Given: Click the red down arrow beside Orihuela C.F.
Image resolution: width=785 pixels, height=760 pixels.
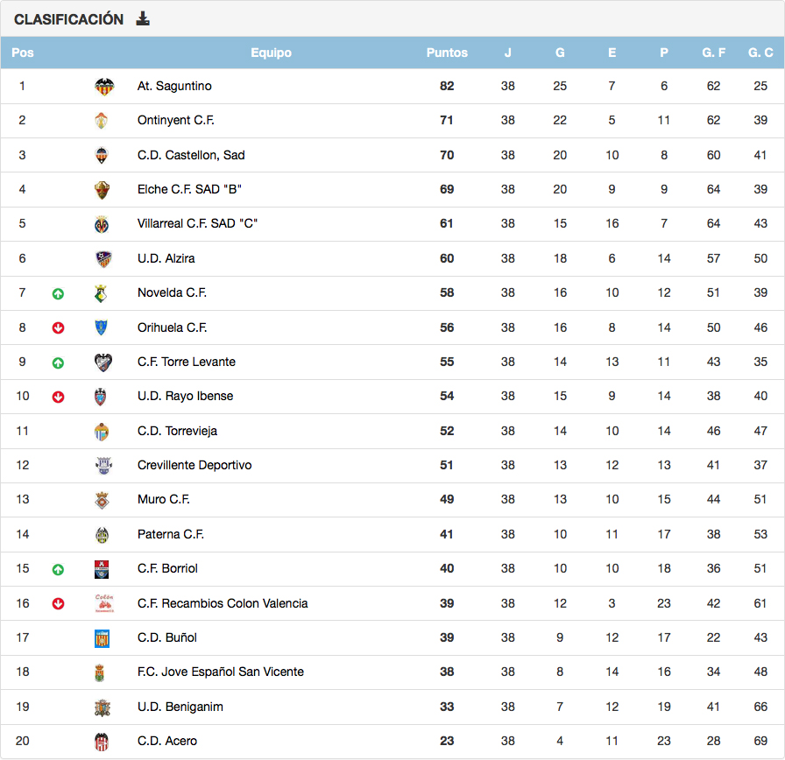Looking at the screenshot, I should 58,328.
